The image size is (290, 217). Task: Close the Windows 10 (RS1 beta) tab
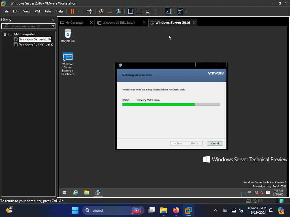144,23
